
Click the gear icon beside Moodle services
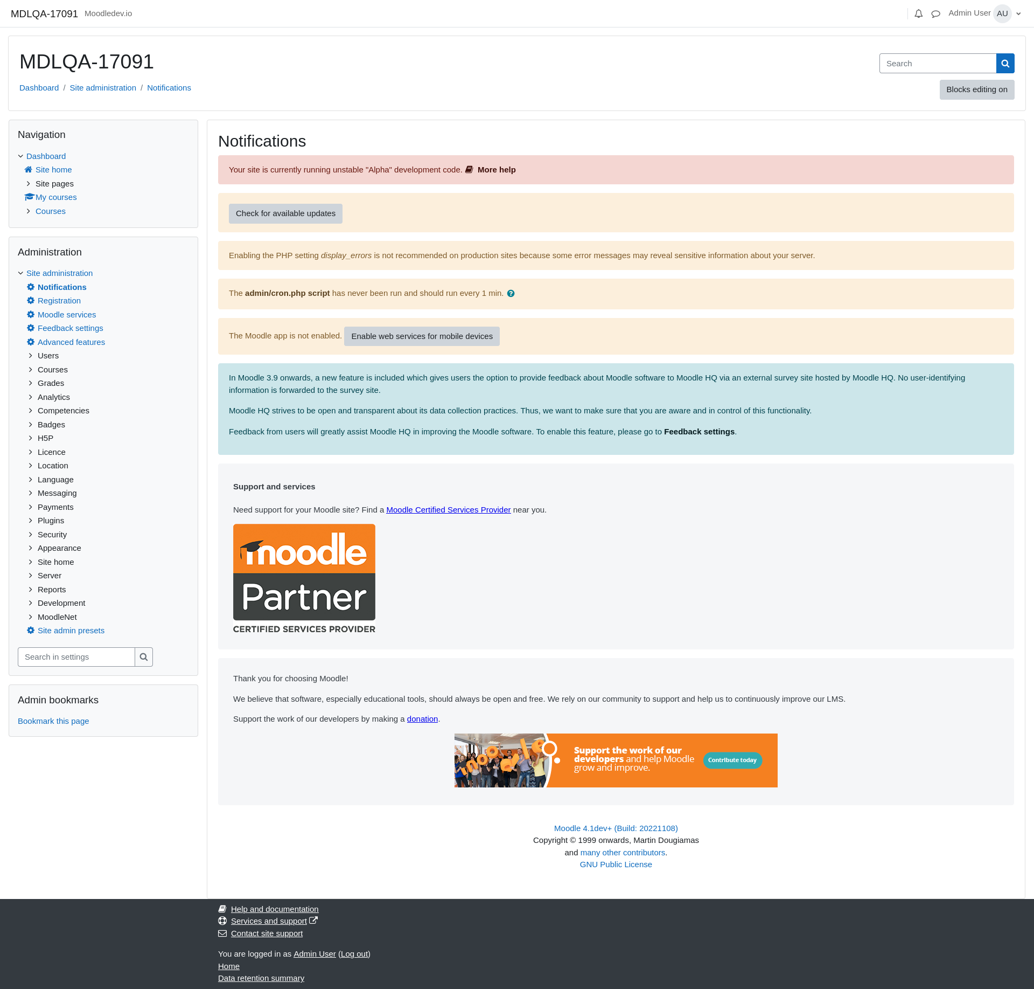click(x=31, y=315)
